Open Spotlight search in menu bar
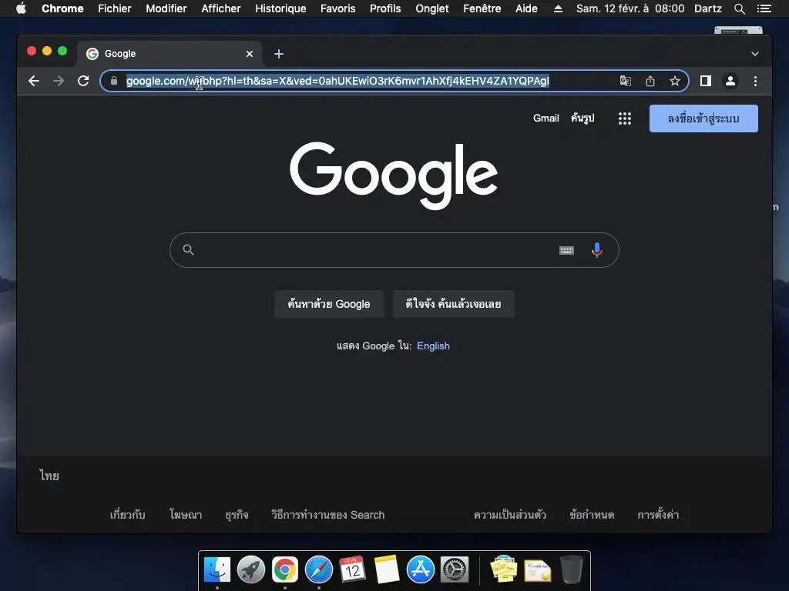Screen dimensions: 789x591 click(x=739, y=8)
